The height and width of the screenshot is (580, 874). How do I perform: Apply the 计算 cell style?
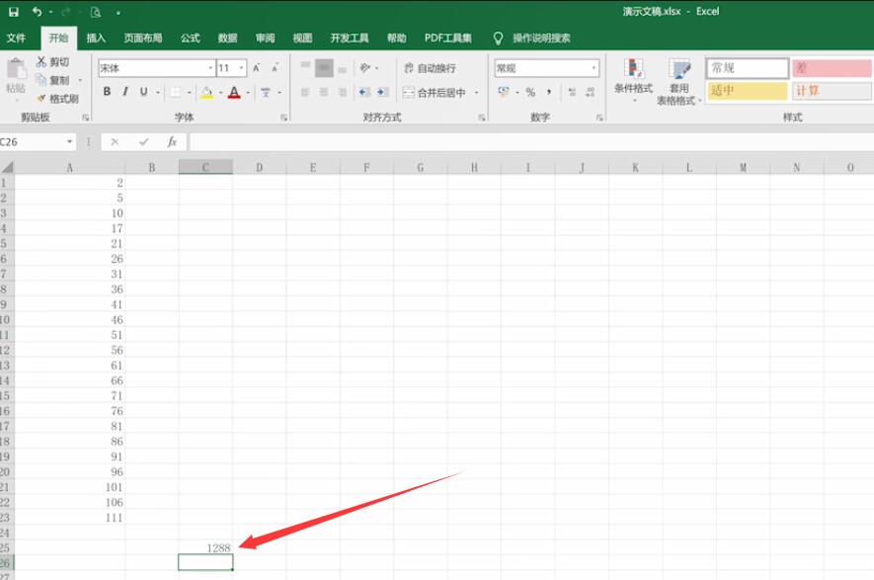pos(833,91)
